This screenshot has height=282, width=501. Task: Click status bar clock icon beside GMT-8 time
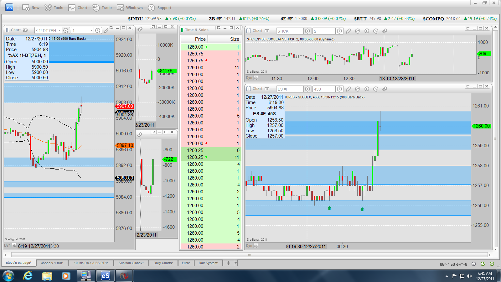click(474, 264)
